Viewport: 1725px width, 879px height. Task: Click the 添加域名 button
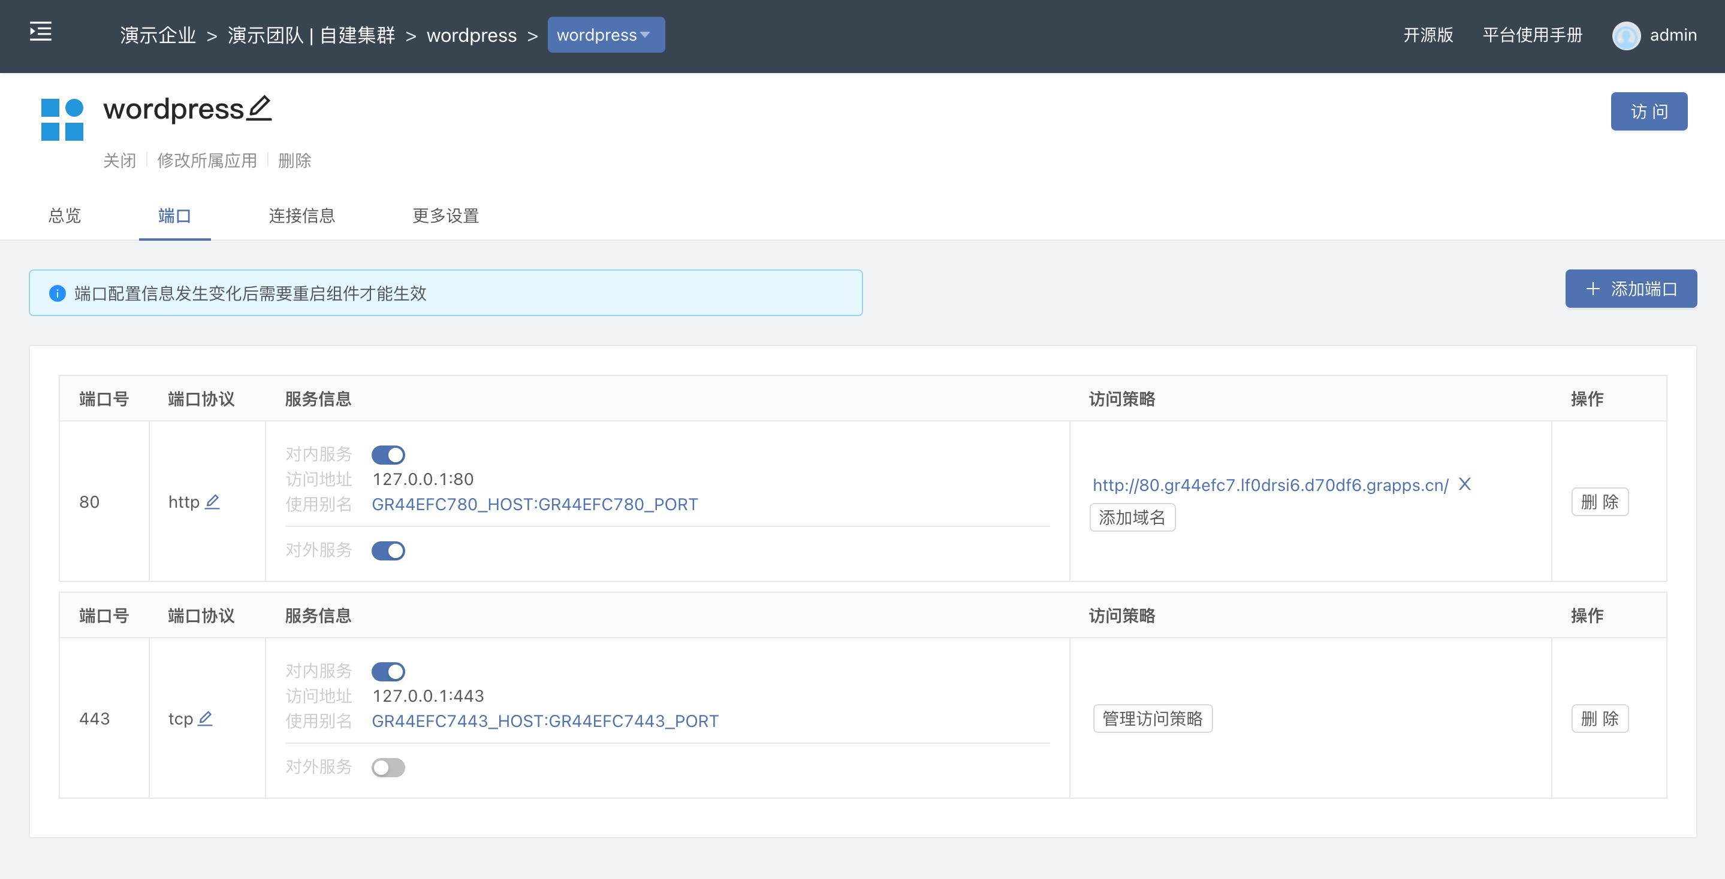tap(1132, 517)
